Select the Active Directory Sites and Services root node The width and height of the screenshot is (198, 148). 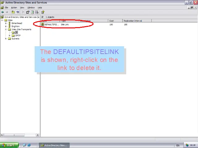point(20,17)
